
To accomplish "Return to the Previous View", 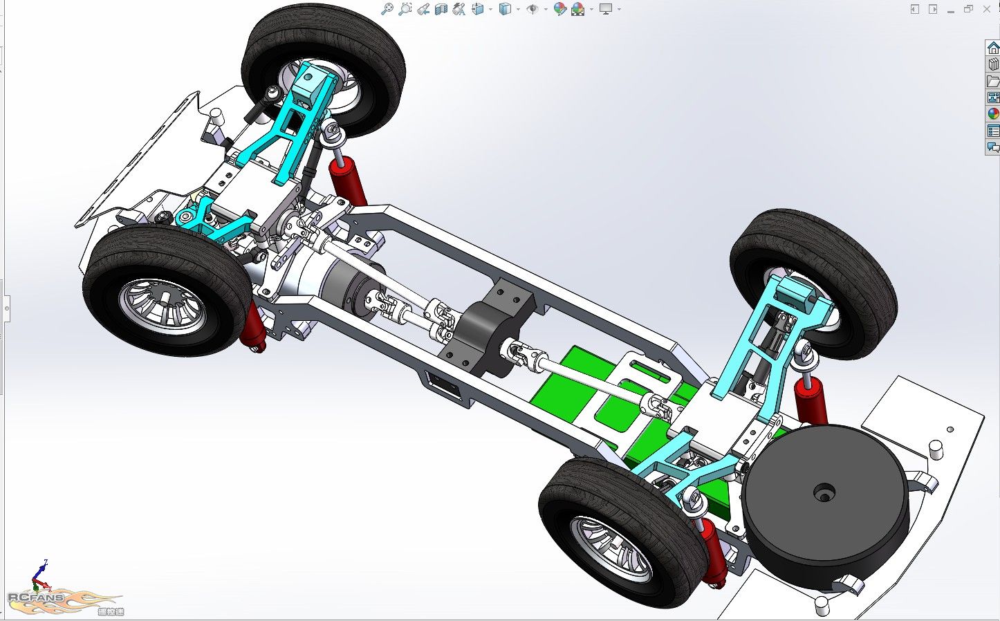I will pyautogui.click(x=423, y=9).
